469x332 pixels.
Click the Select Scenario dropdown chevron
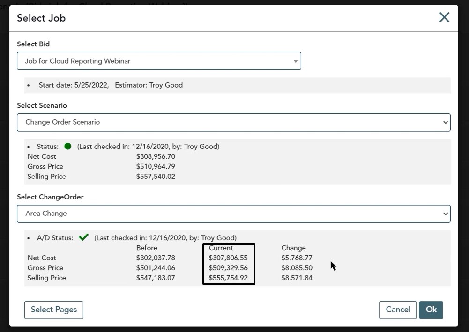click(x=445, y=122)
